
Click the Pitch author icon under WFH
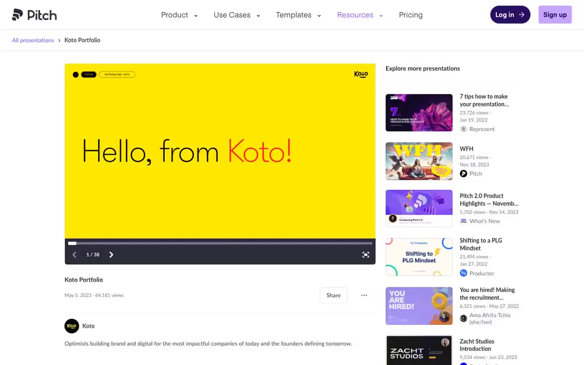(464, 173)
